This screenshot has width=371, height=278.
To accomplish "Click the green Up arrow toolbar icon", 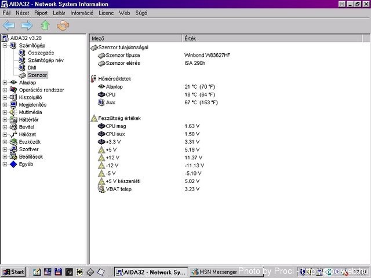I will tap(45, 25).
